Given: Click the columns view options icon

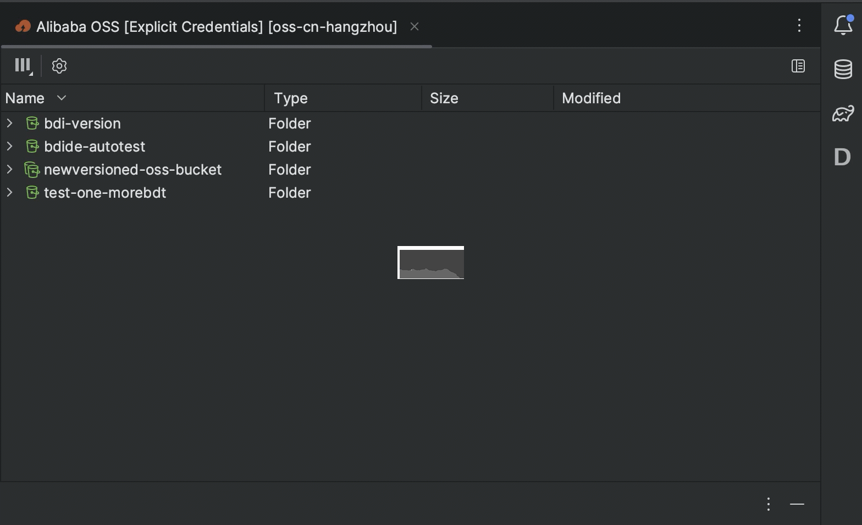Looking at the screenshot, I should (23, 66).
